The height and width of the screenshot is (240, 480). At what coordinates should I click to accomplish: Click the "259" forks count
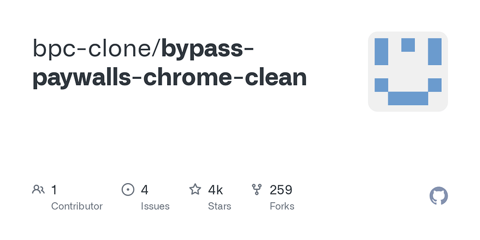click(281, 190)
